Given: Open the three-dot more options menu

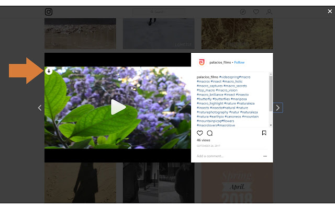Looking at the screenshot, I should [x=265, y=156].
